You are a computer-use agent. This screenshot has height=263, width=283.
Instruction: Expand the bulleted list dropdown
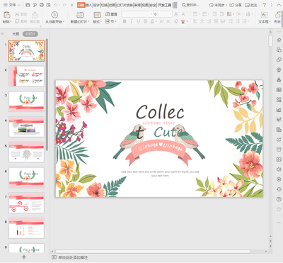coord(200,14)
